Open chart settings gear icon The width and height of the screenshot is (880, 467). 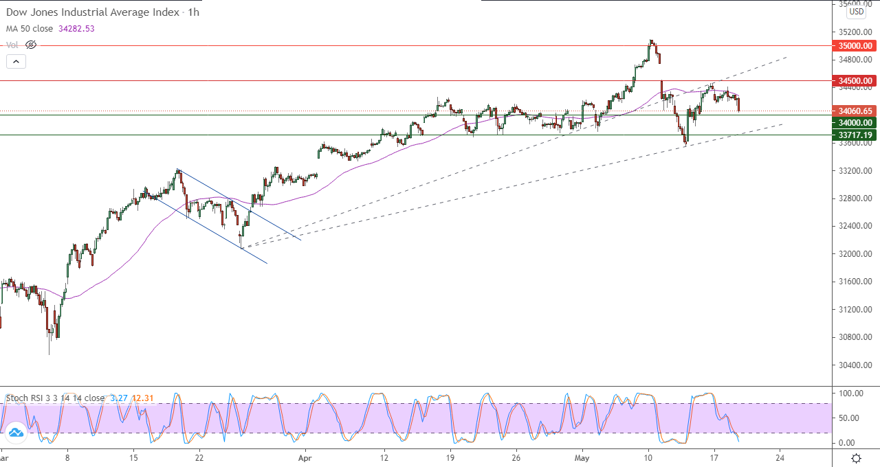pyautogui.click(x=856, y=458)
